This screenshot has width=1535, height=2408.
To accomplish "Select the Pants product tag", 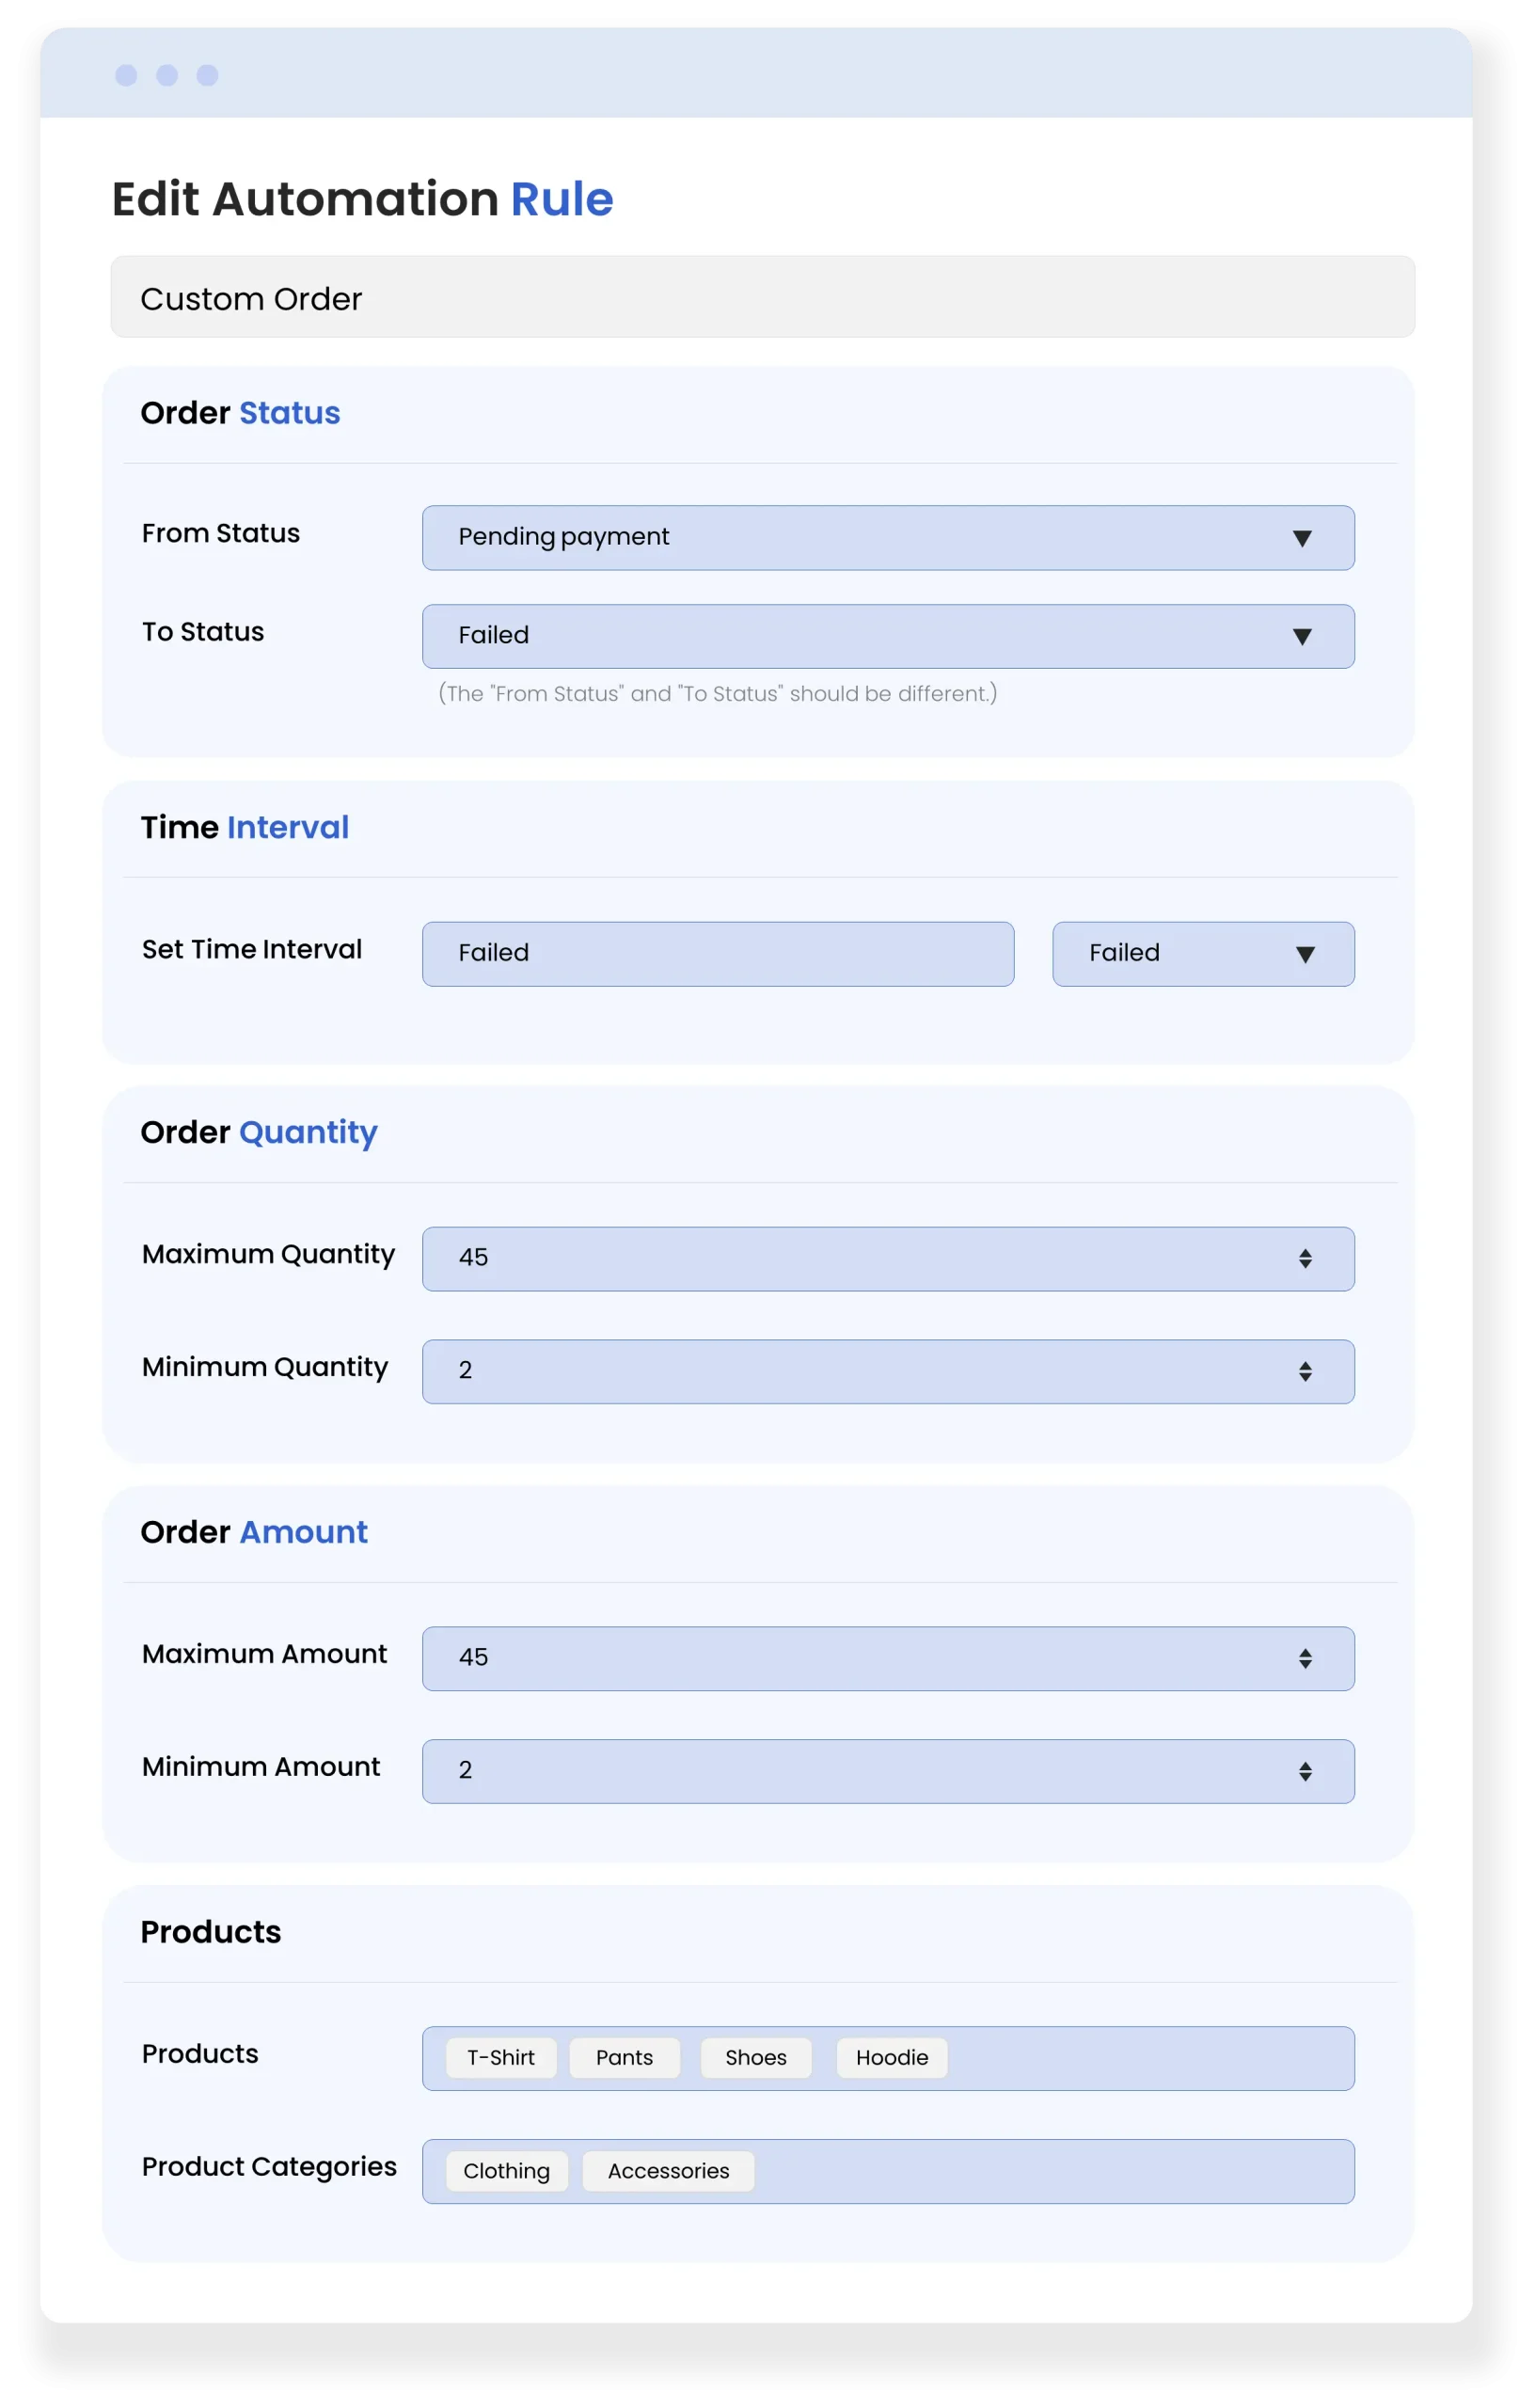I will (624, 2058).
